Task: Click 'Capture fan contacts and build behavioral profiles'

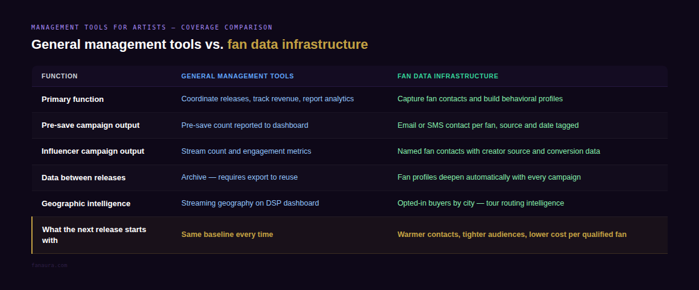Action: pyautogui.click(x=480, y=99)
